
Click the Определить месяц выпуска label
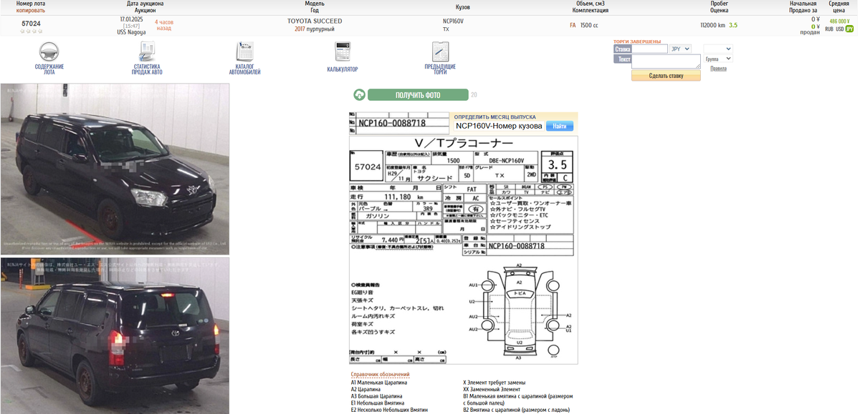[494, 117]
